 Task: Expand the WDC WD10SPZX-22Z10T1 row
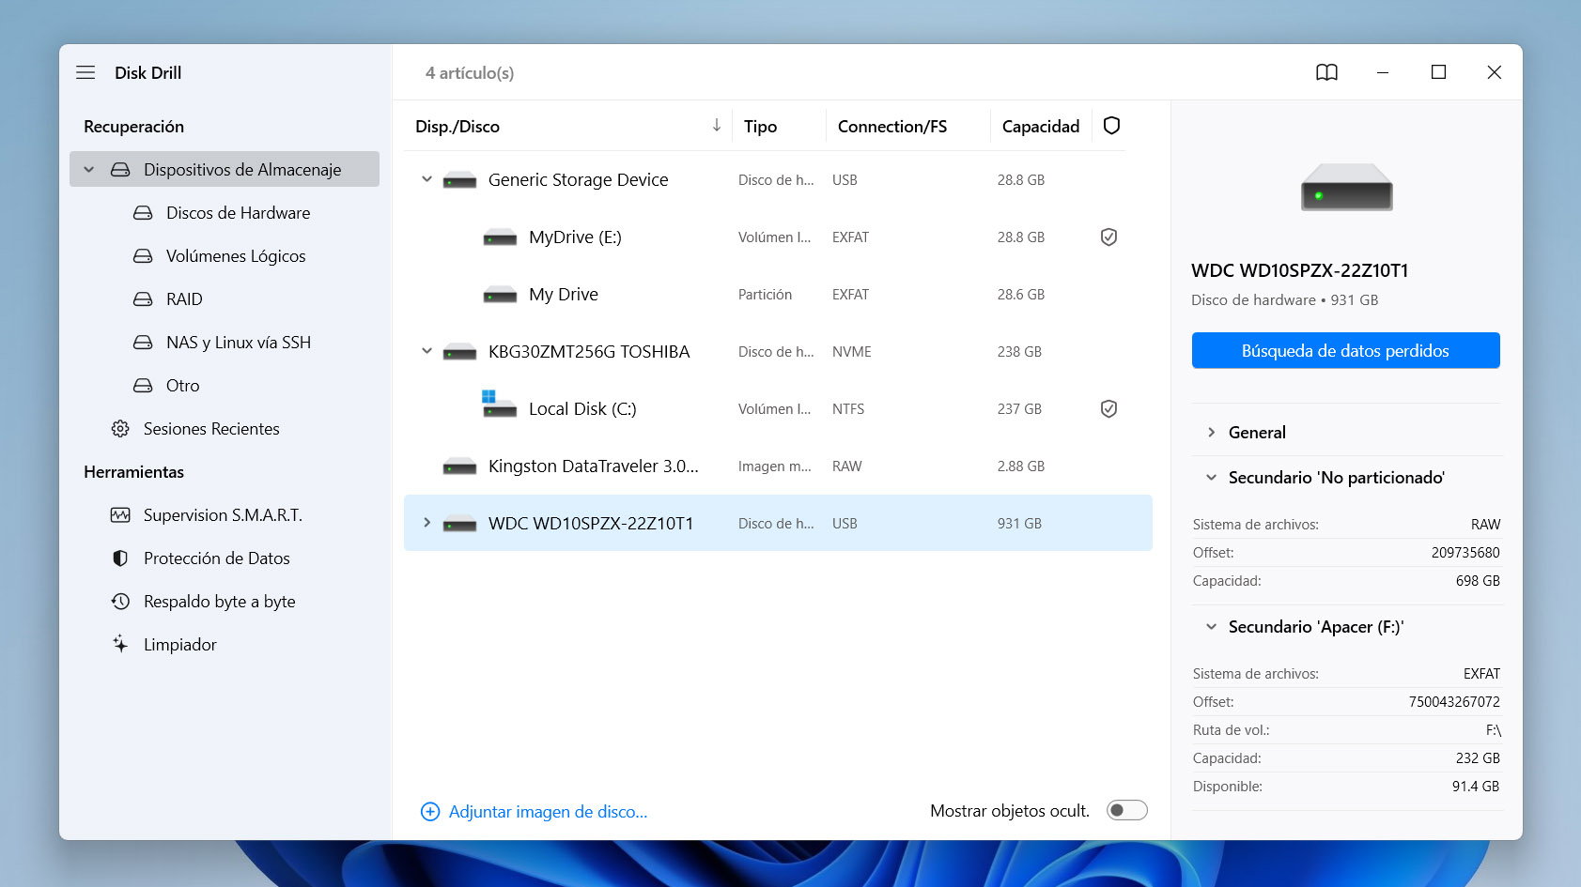(x=426, y=523)
